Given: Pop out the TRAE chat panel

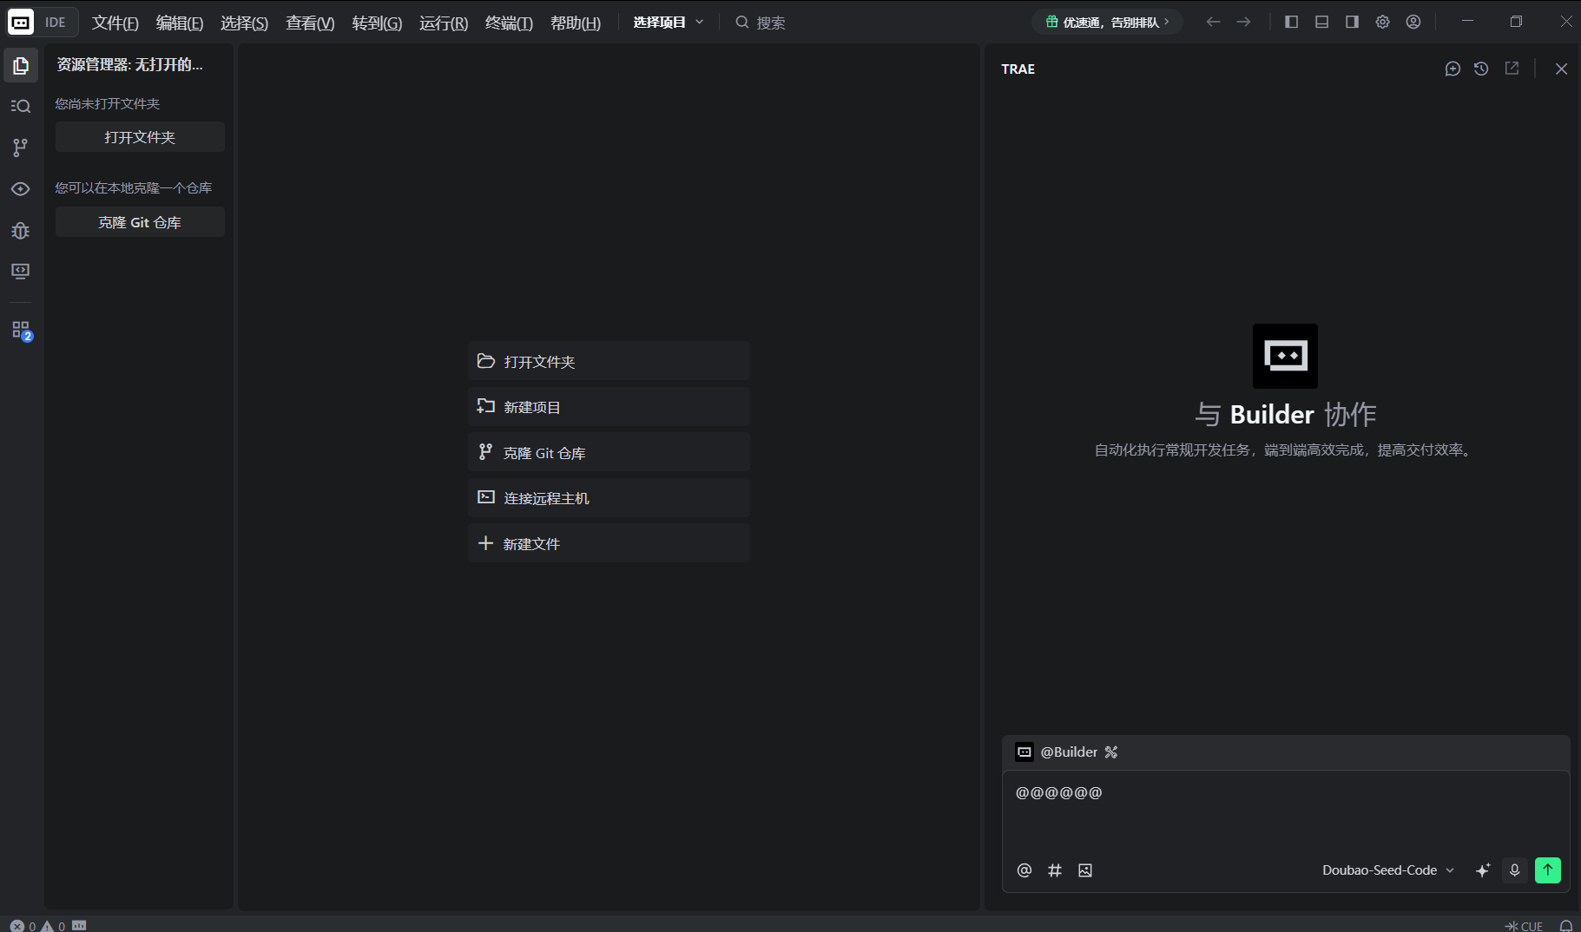Looking at the screenshot, I should 1512,69.
